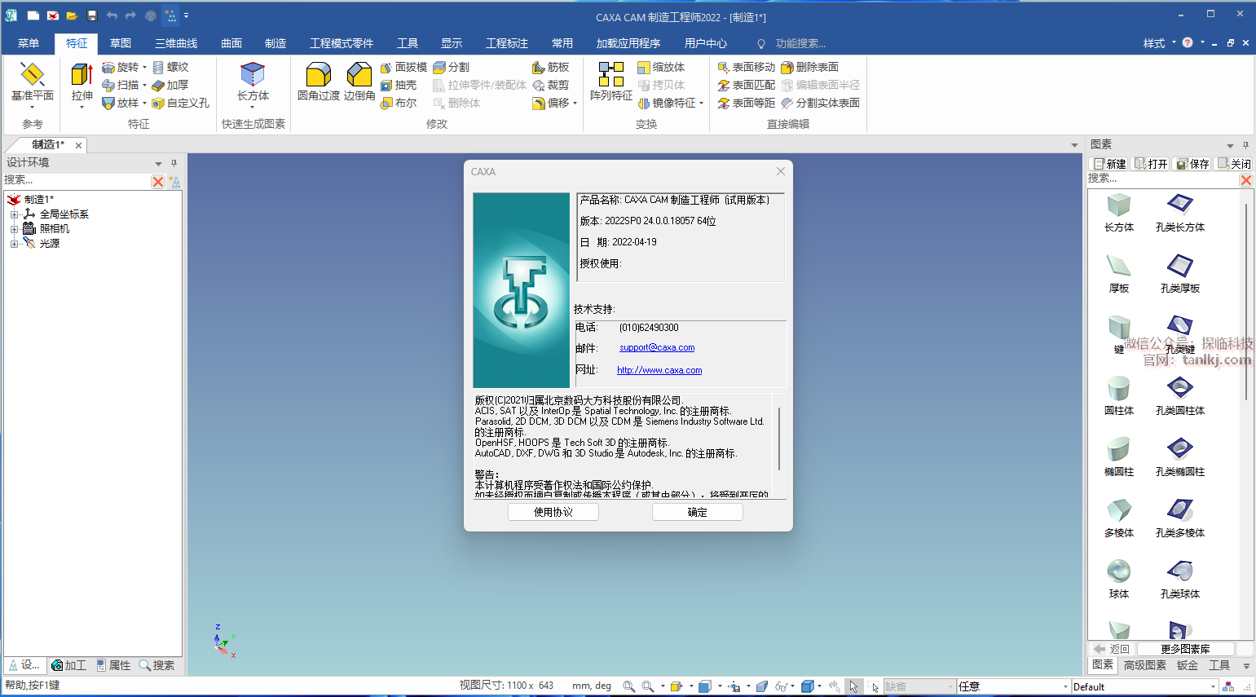Click 更多图素库 button

[1185, 649]
